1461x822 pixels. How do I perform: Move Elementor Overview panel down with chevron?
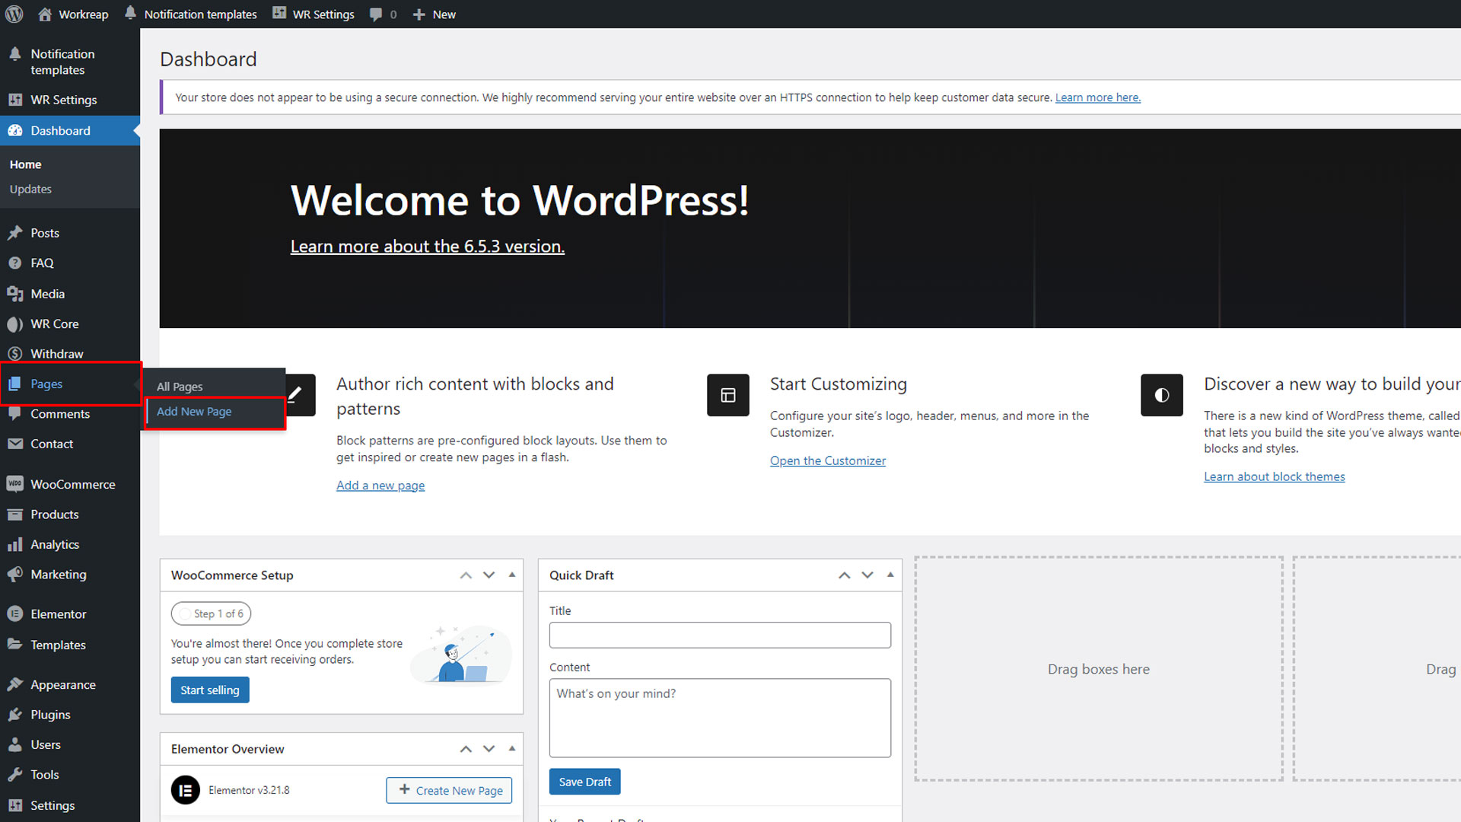pos(489,749)
